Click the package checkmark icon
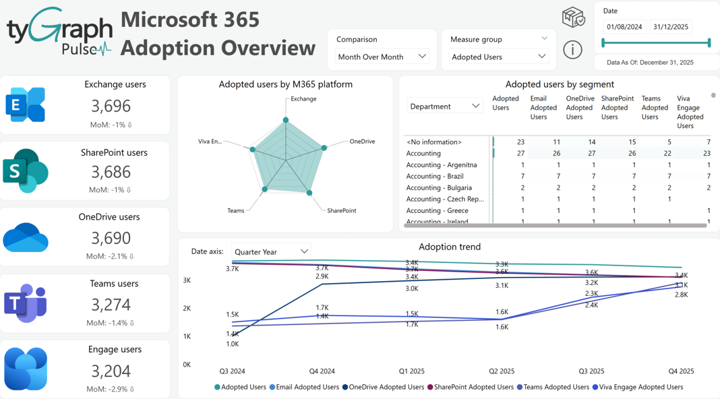 (573, 18)
